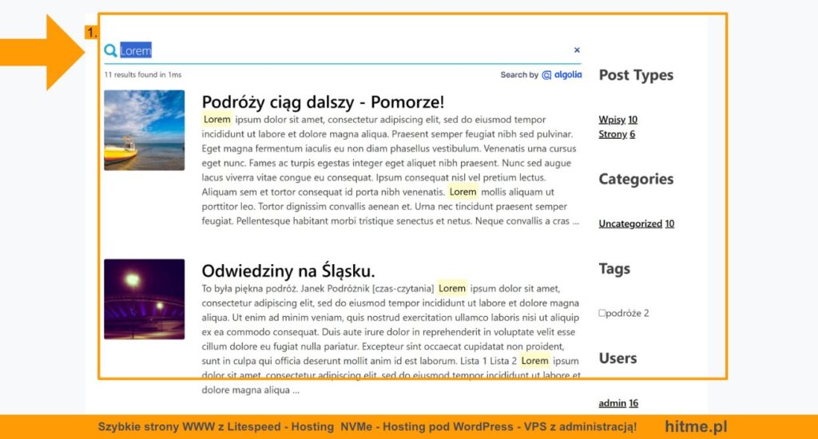
Task: Click highlighted Lorem before mollis aliquam
Action: coord(463,192)
